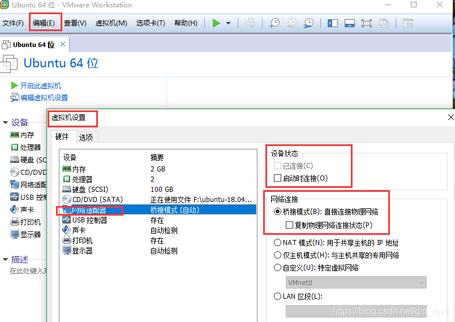Collapse the 设备 section in main window
The image size is (455, 322).
pos(5,122)
